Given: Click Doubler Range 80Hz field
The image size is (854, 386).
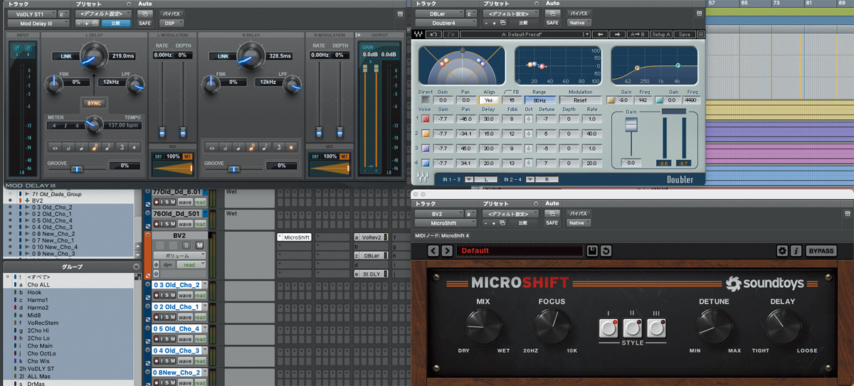Looking at the screenshot, I should [540, 100].
